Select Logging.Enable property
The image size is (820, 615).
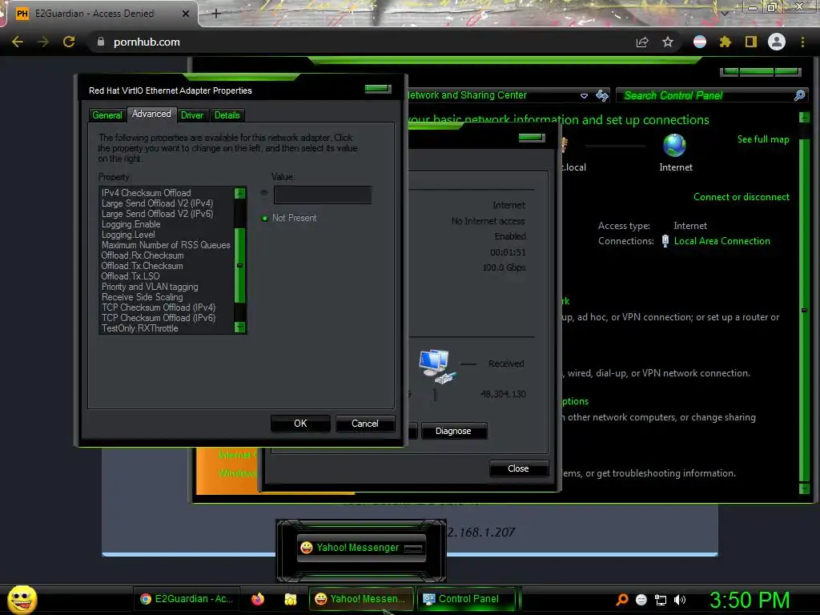point(131,224)
